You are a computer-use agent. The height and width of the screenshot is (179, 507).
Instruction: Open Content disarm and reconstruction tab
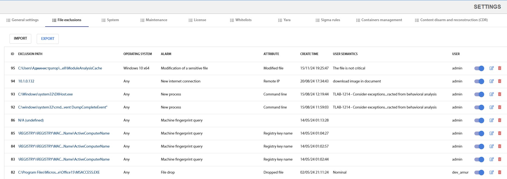451,20
